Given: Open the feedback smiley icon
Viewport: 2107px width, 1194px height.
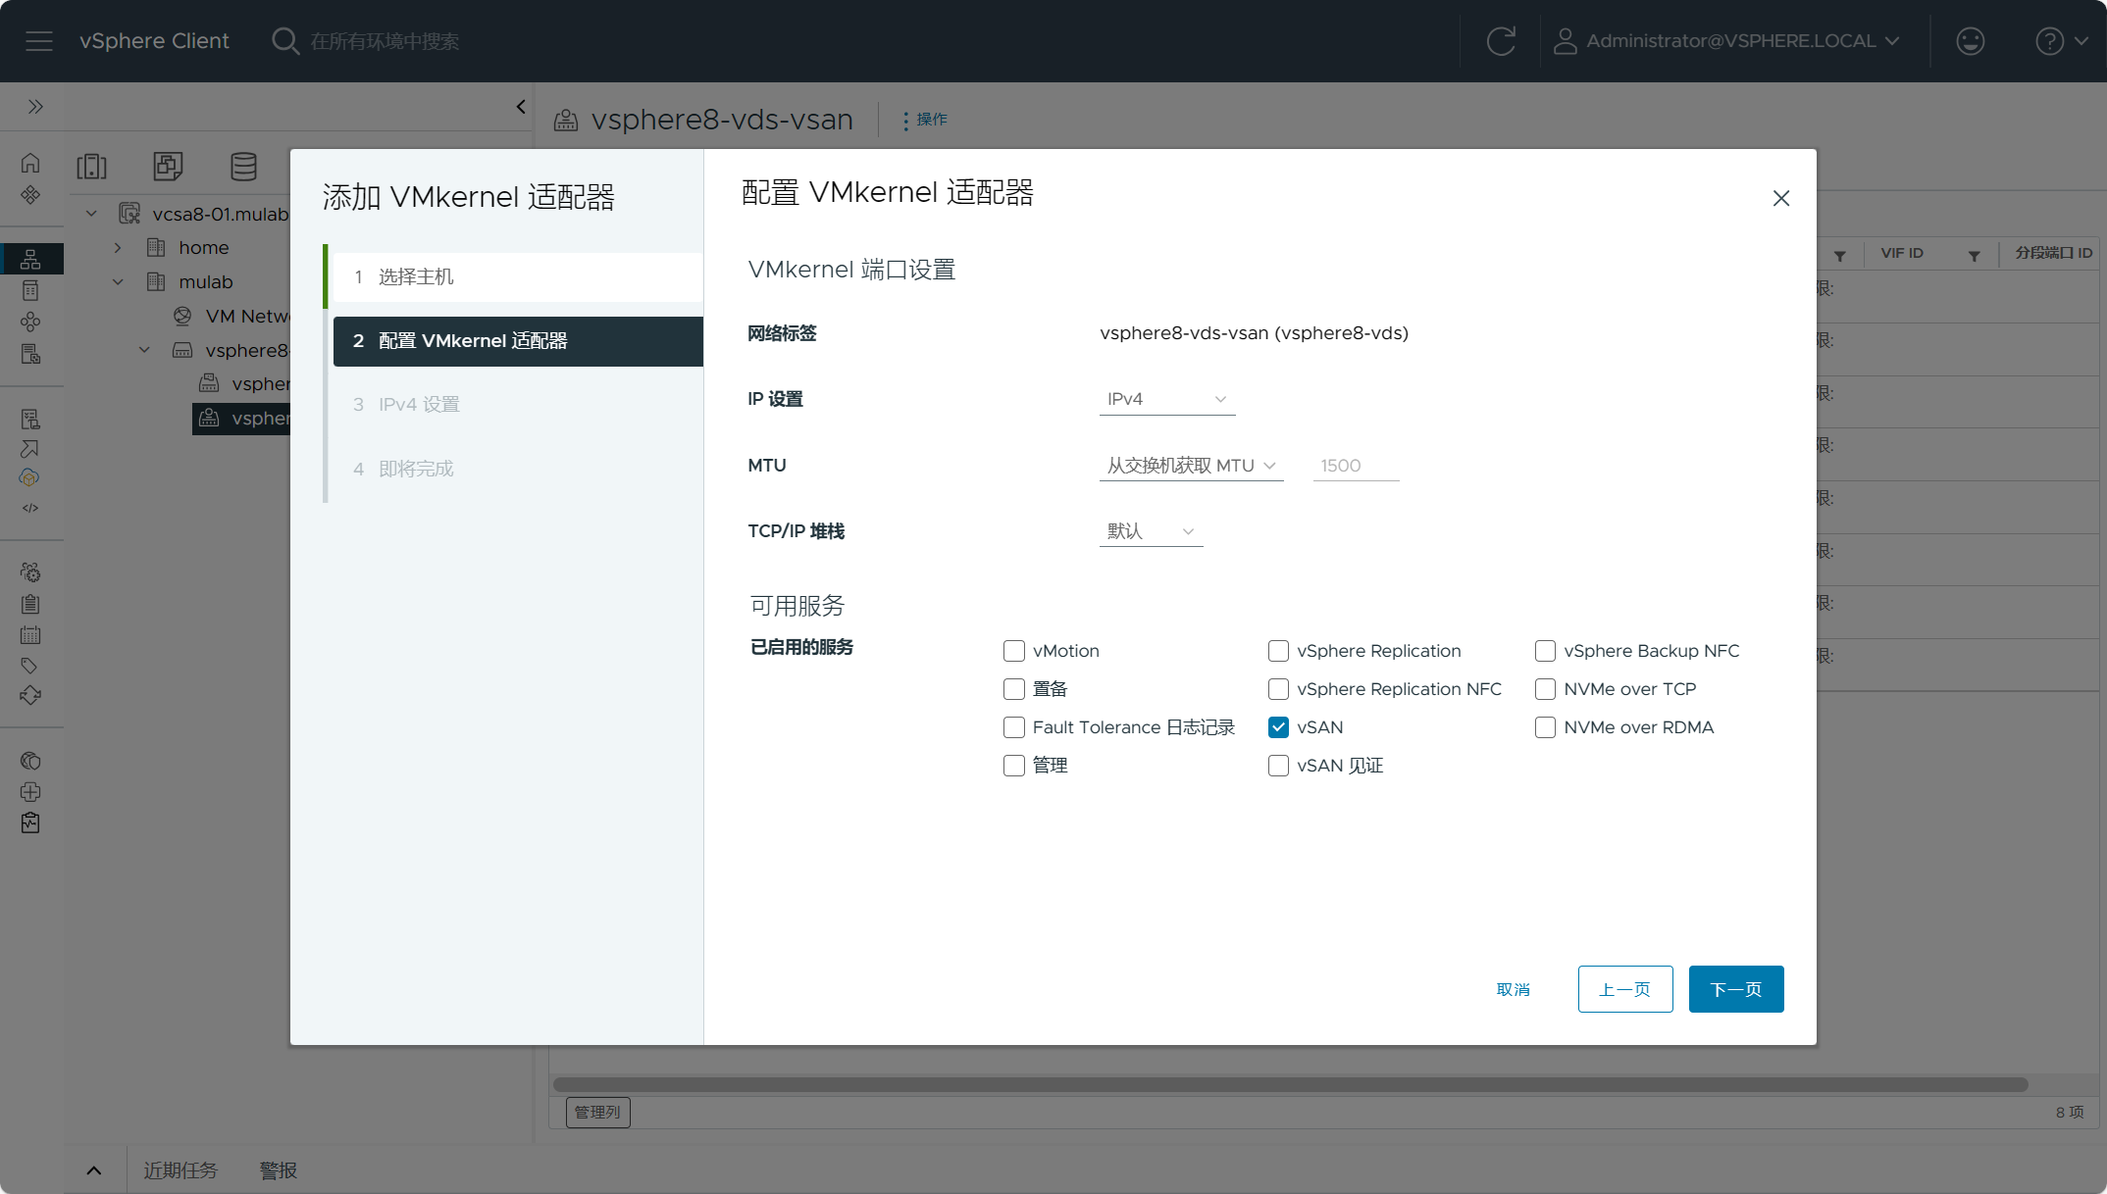Looking at the screenshot, I should (1970, 41).
